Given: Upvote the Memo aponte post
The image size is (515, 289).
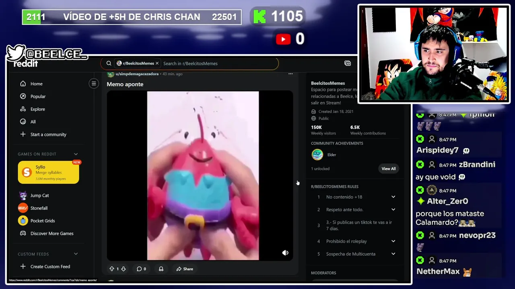Looking at the screenshot, I should click(x=112, y=269).
